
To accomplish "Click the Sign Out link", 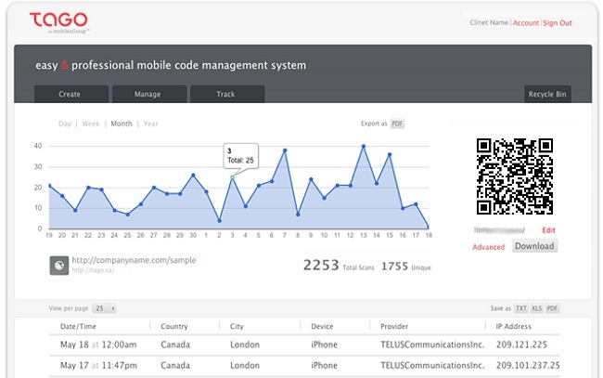I will point(557,23).
